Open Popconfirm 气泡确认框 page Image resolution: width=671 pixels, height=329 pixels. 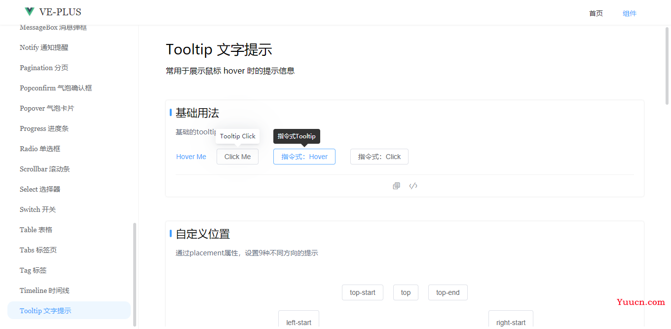pos(56,88)
